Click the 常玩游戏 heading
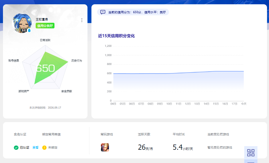Screen dimensions: 269x163 click(107, 134)
